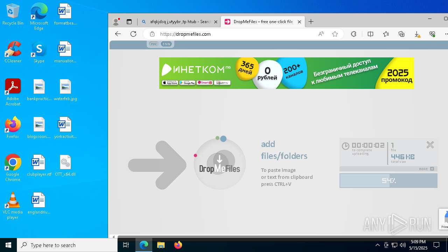Open tab actions menu in Edge
This screenshot has height=252, width=448.
[x=129, y=22]
